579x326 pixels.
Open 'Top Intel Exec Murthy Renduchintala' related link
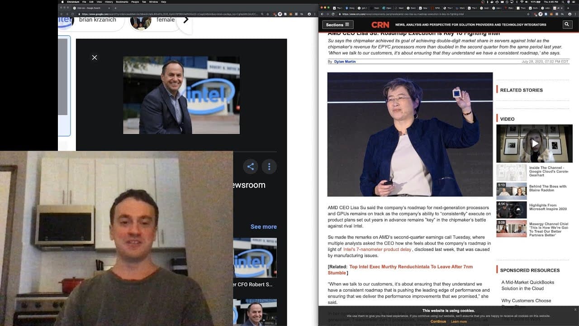400,269
